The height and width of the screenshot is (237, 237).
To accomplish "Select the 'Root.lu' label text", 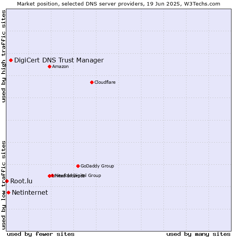I will tap(21, 181).
